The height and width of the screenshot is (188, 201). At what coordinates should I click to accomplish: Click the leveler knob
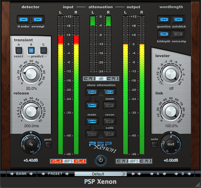click(x=171, y=74)
